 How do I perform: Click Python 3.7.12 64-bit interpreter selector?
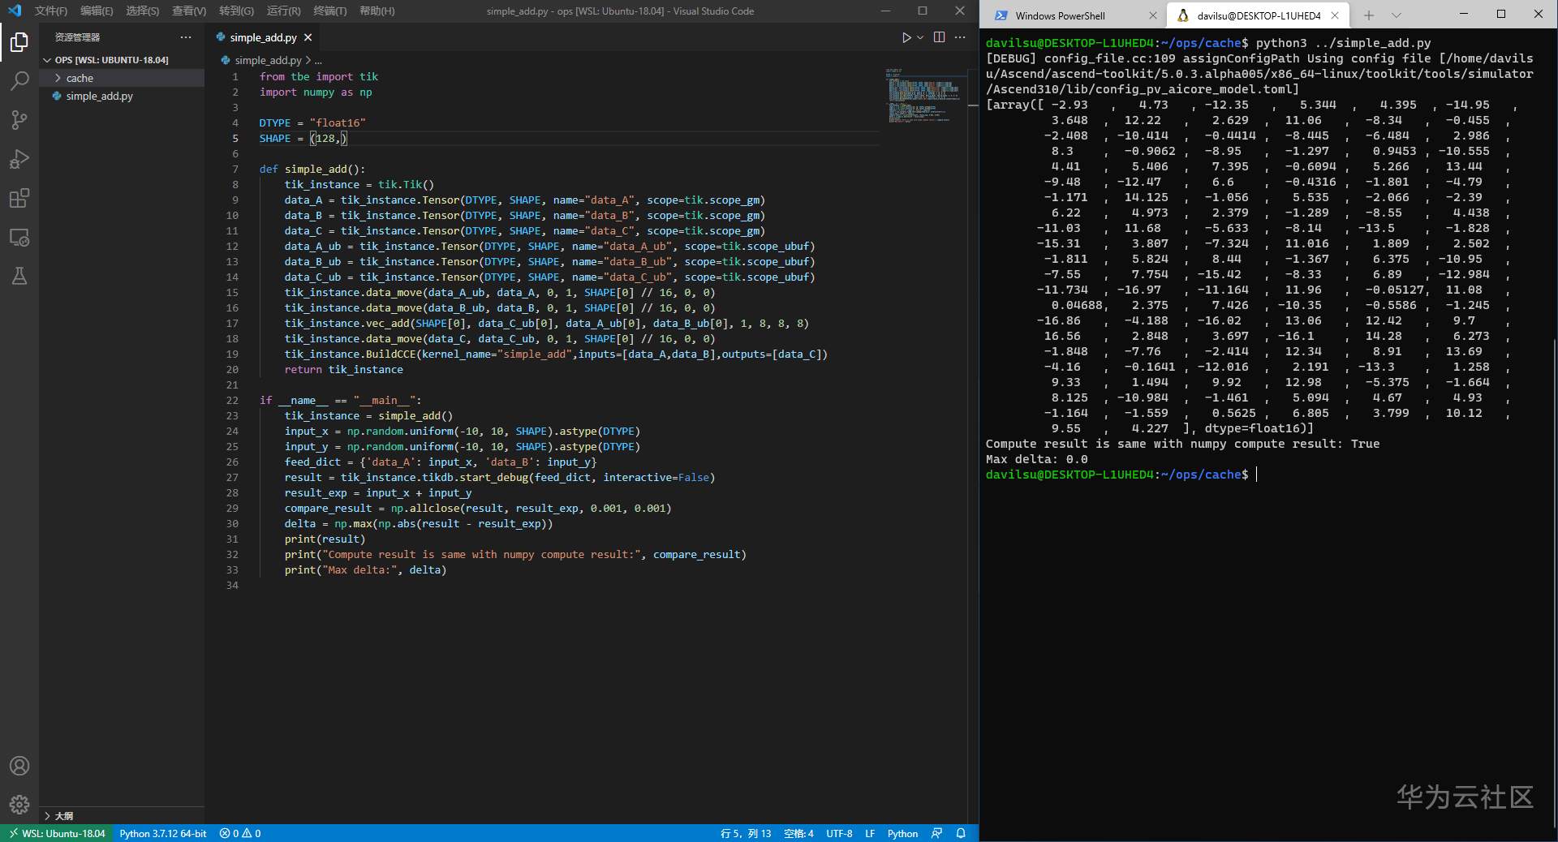coord(163,833)
